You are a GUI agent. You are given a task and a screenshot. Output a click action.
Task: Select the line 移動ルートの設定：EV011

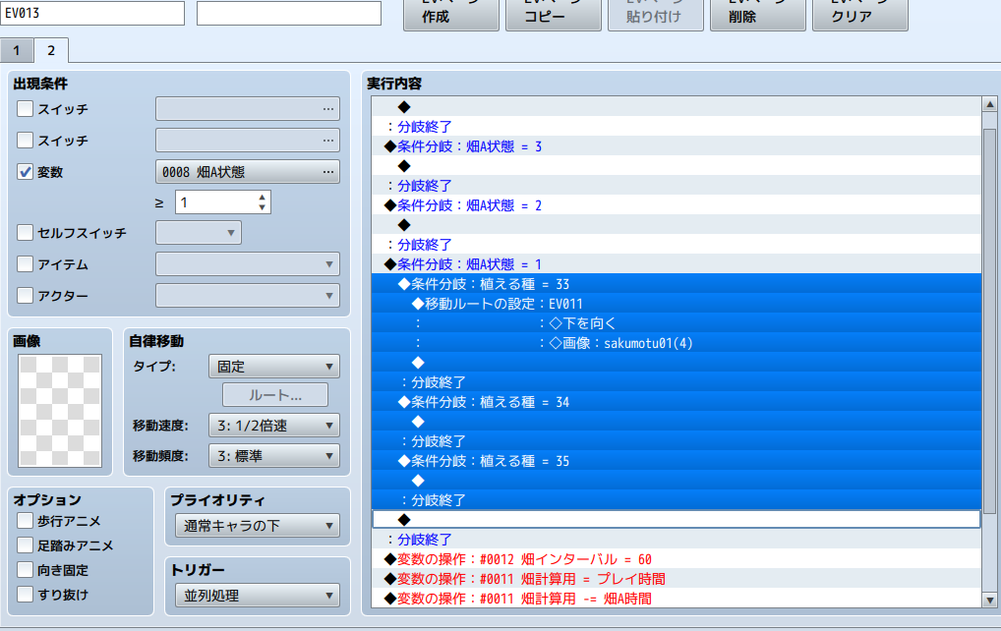[677, 304]
